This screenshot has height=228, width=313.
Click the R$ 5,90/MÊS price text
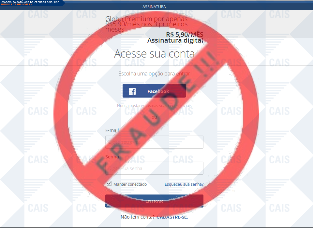pos(185,34)
